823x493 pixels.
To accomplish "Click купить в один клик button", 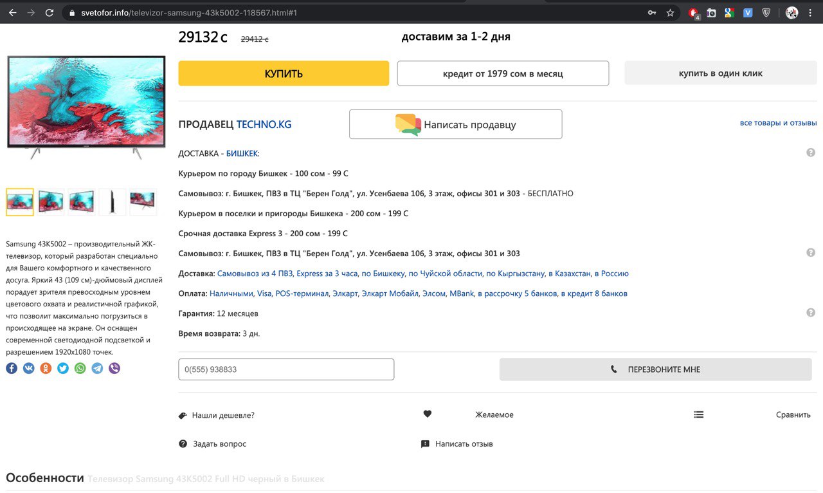I will (721, 73).
